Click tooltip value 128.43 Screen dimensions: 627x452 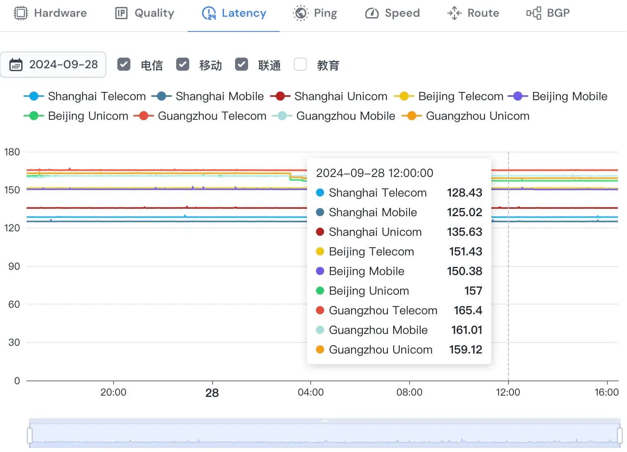click(464, 193)
